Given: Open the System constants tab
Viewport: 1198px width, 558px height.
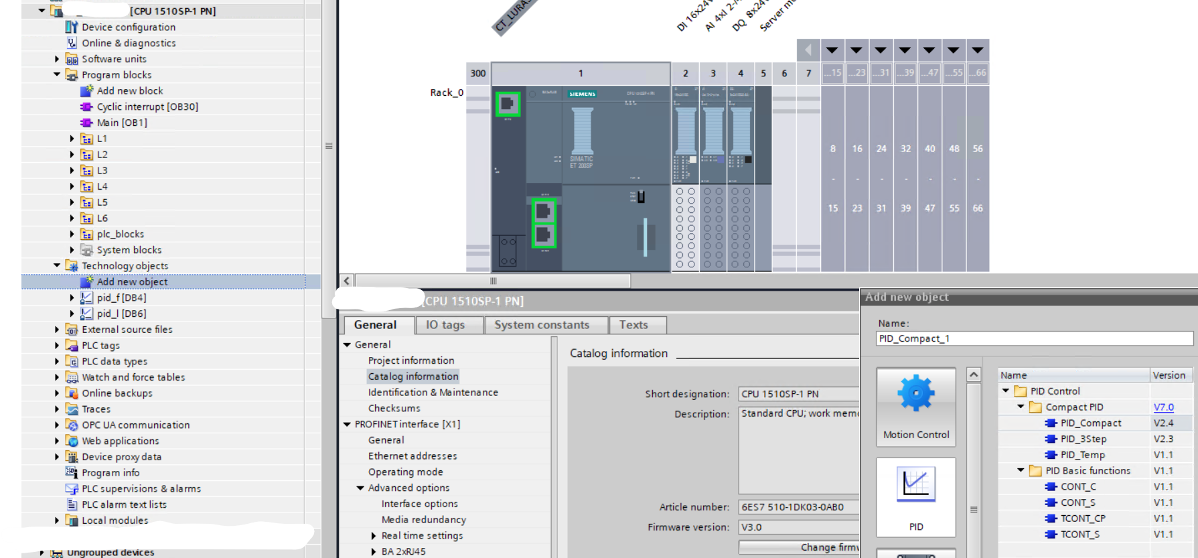Looking at the screenshot, I should (542, 325).
